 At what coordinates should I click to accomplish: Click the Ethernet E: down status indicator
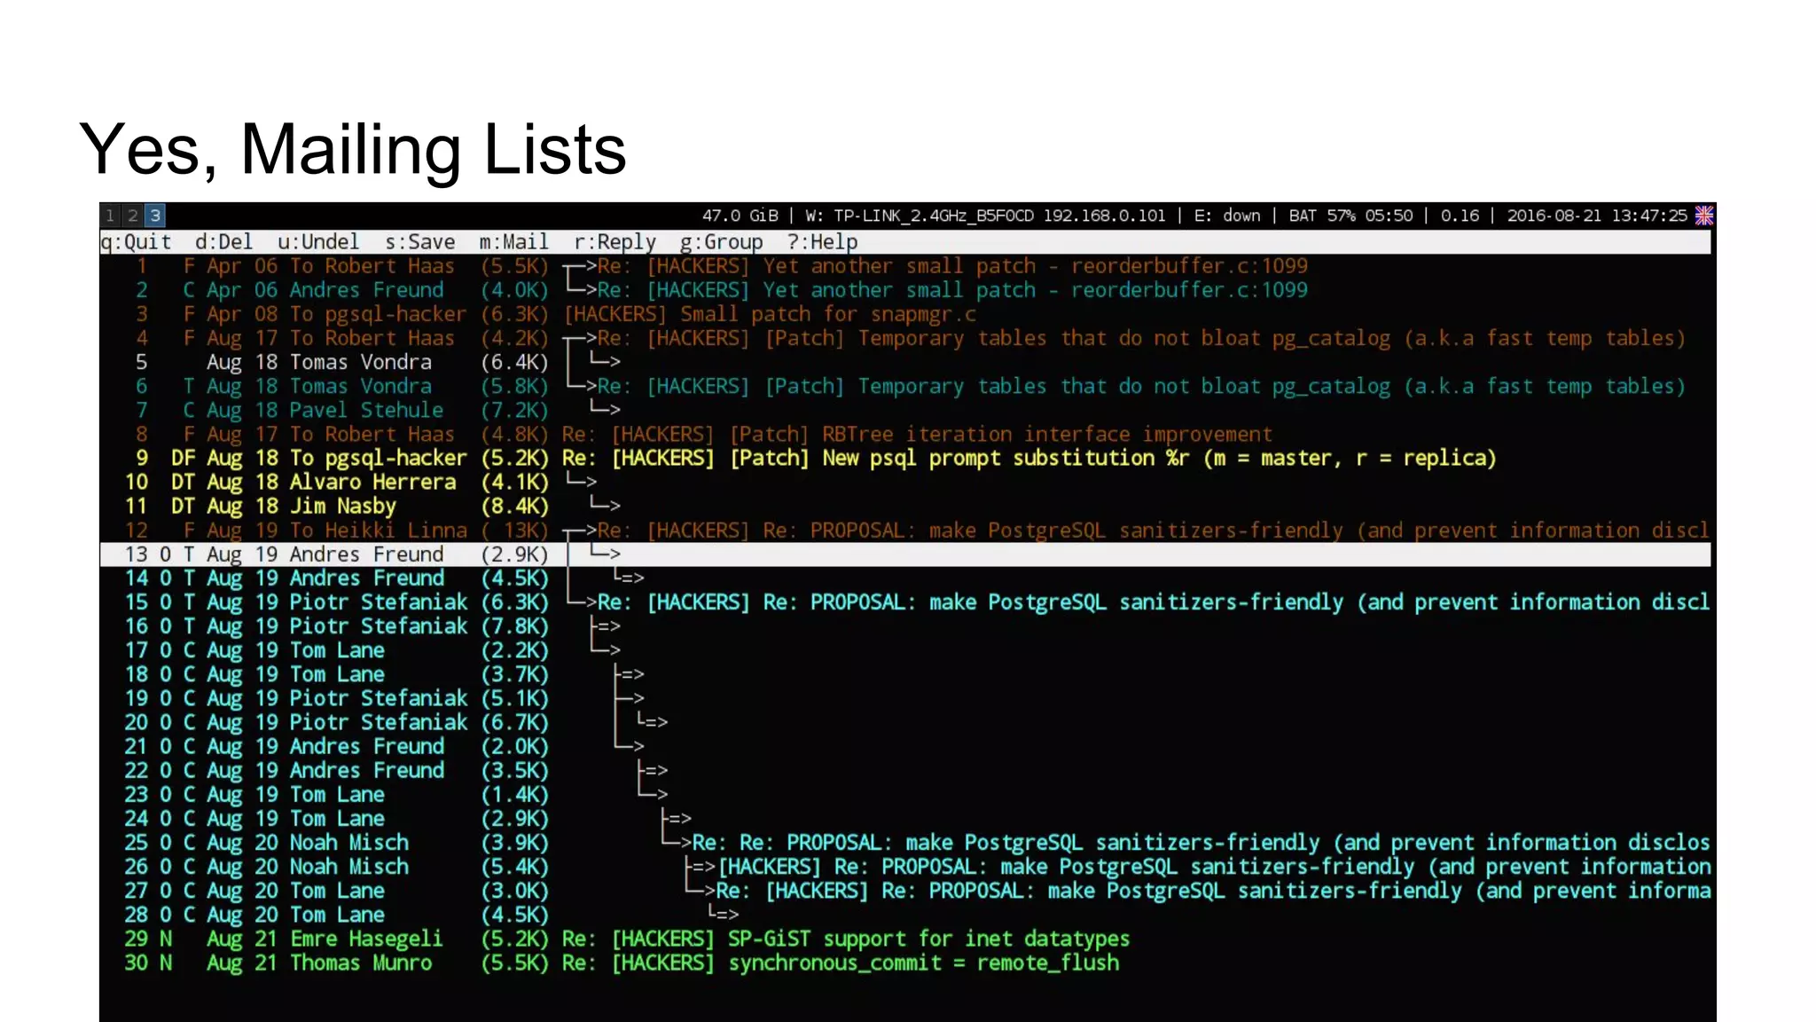point(1227,216)
